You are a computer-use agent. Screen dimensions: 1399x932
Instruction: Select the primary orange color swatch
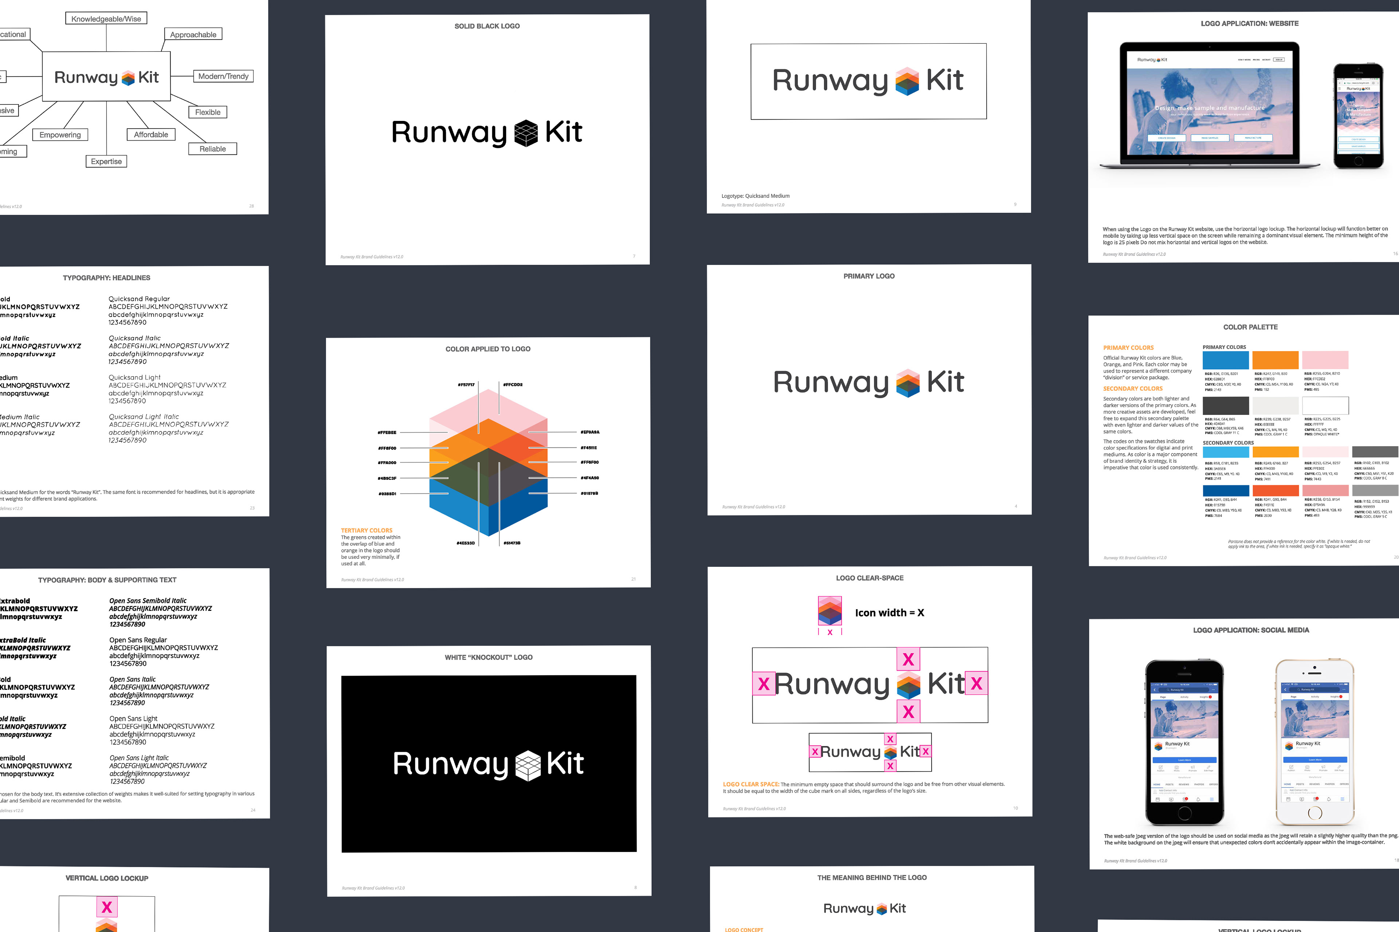pyautogui.click(x=1275, y=360)
